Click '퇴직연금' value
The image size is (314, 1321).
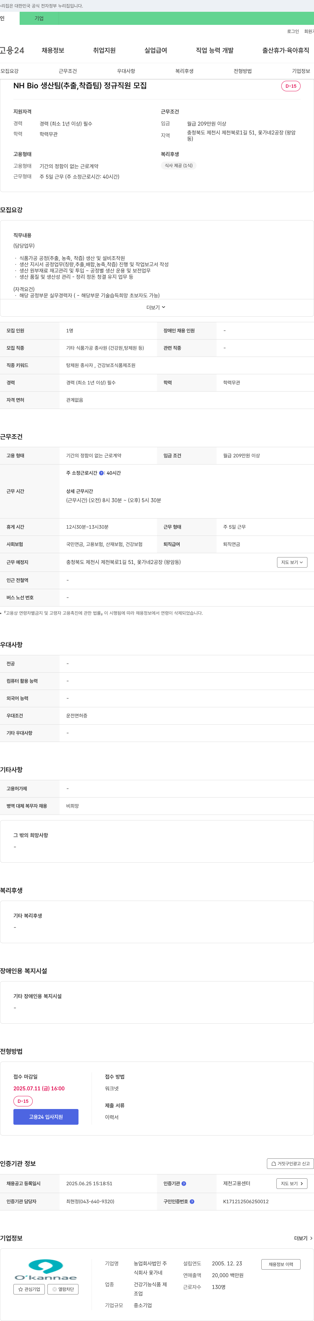[231, 545]
